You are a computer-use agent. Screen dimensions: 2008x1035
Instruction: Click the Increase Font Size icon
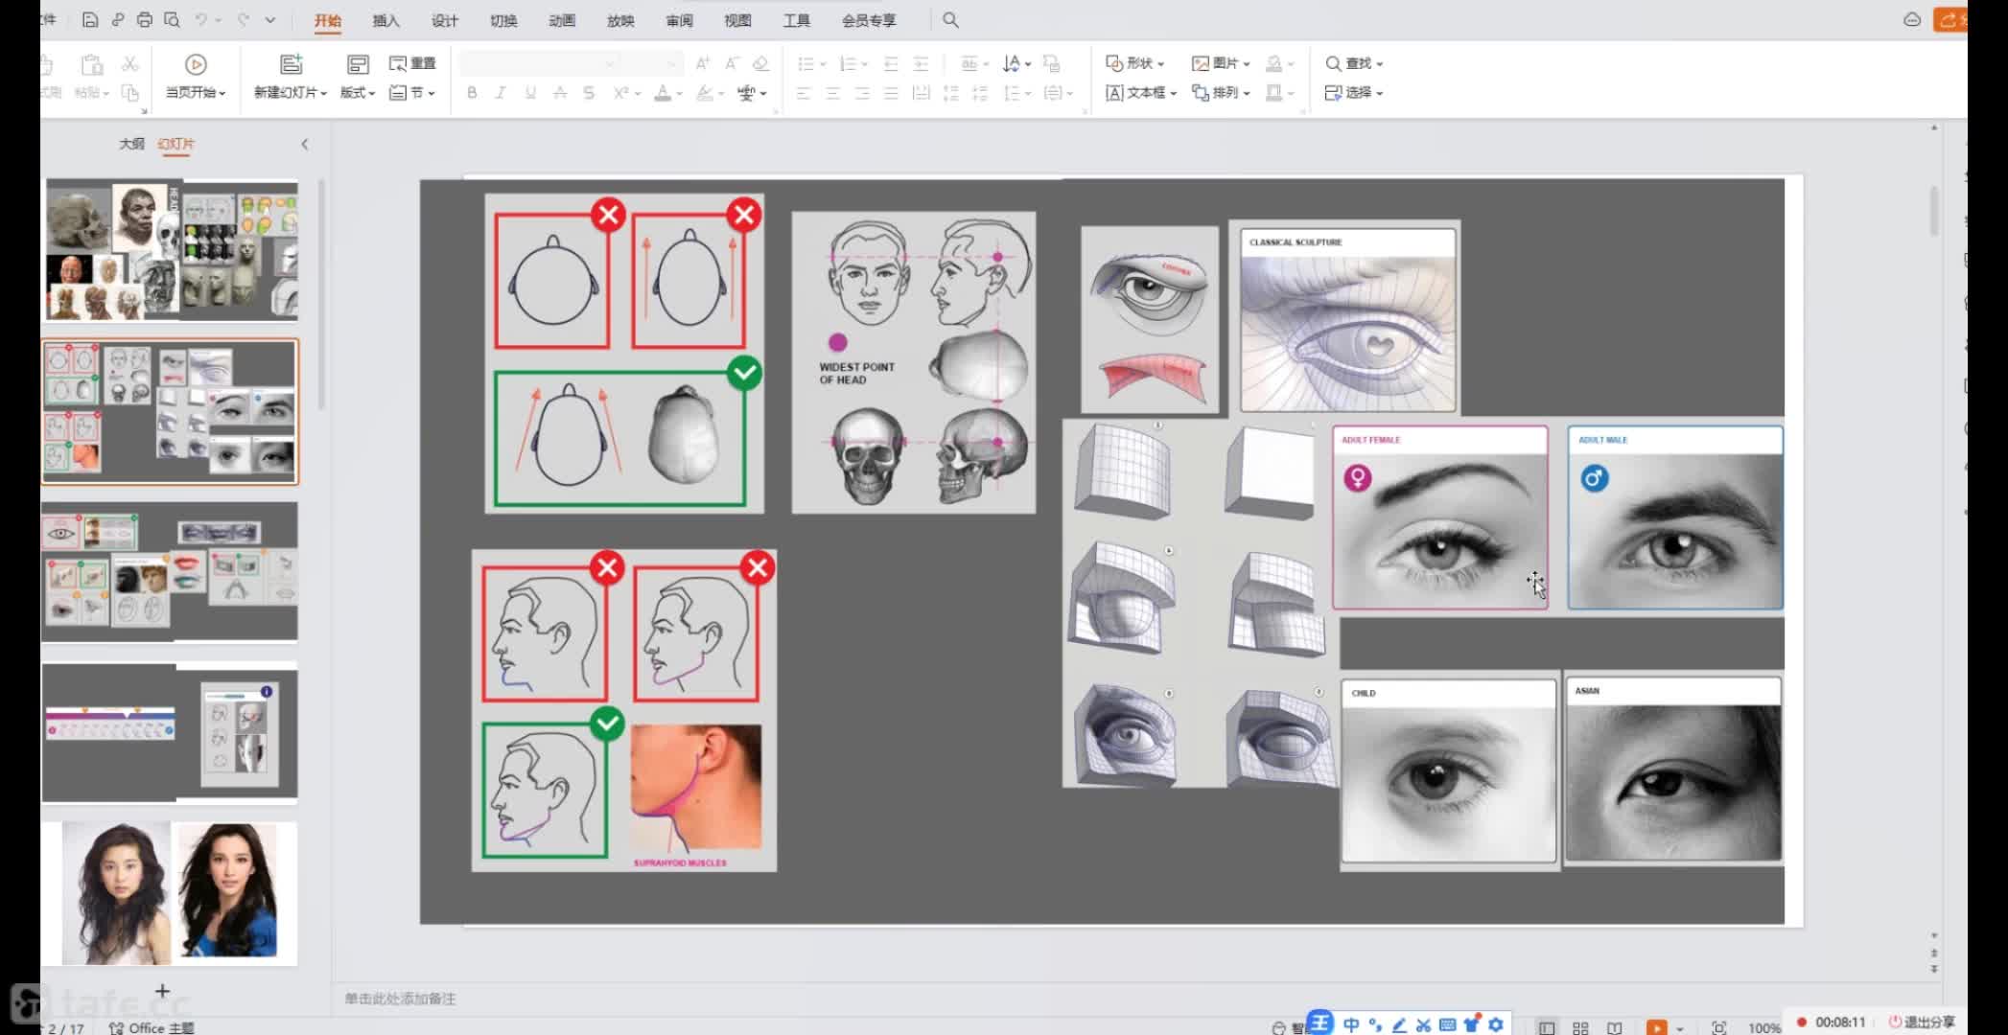pos(703,63)
